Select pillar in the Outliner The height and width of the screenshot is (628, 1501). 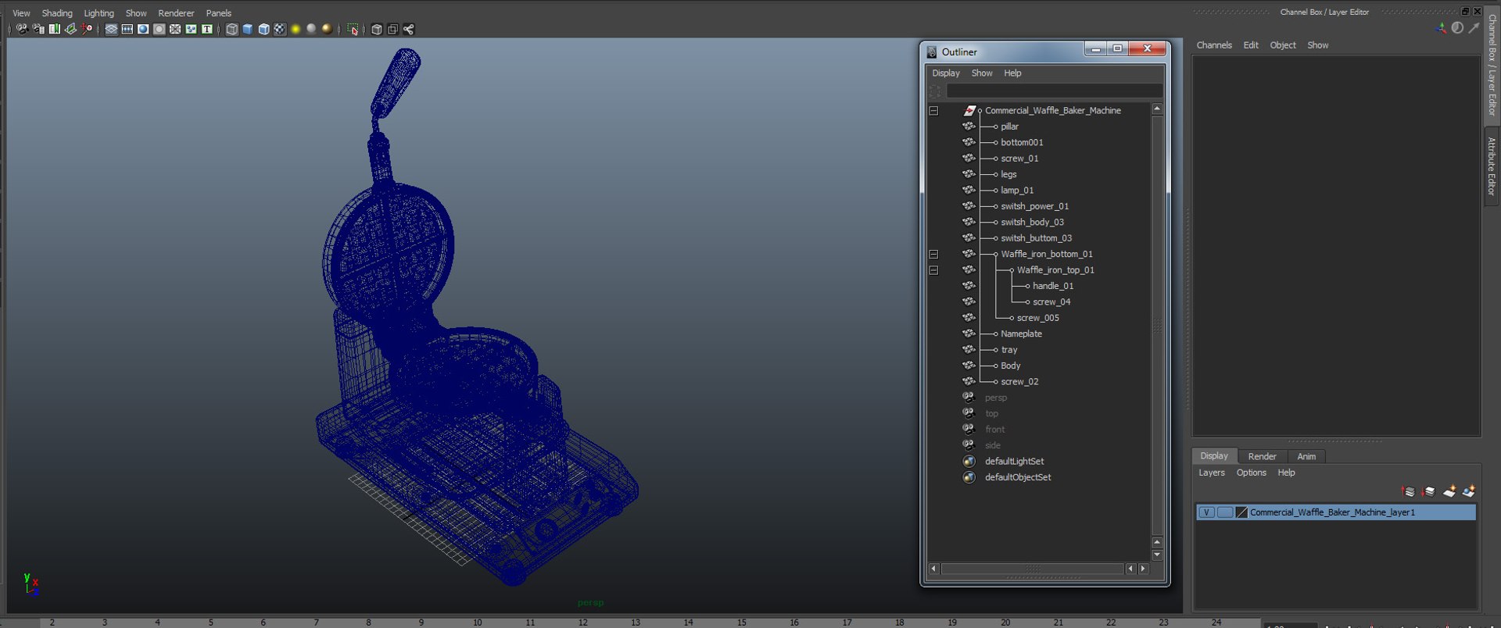tap(1009, 127)
